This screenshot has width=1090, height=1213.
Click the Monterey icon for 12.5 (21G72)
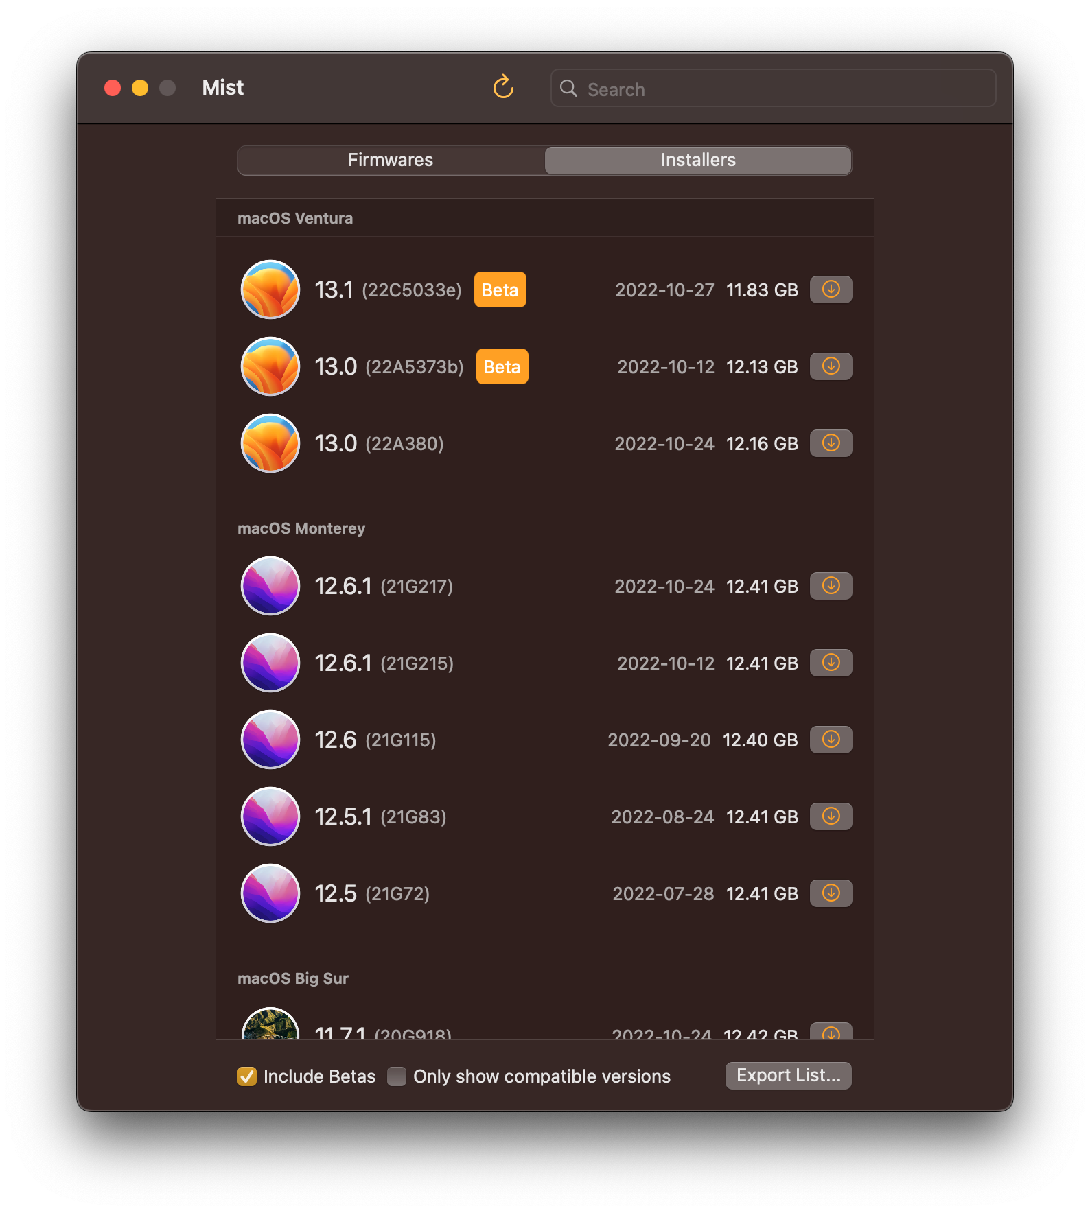pyautogui.click(x=270, y=893)
